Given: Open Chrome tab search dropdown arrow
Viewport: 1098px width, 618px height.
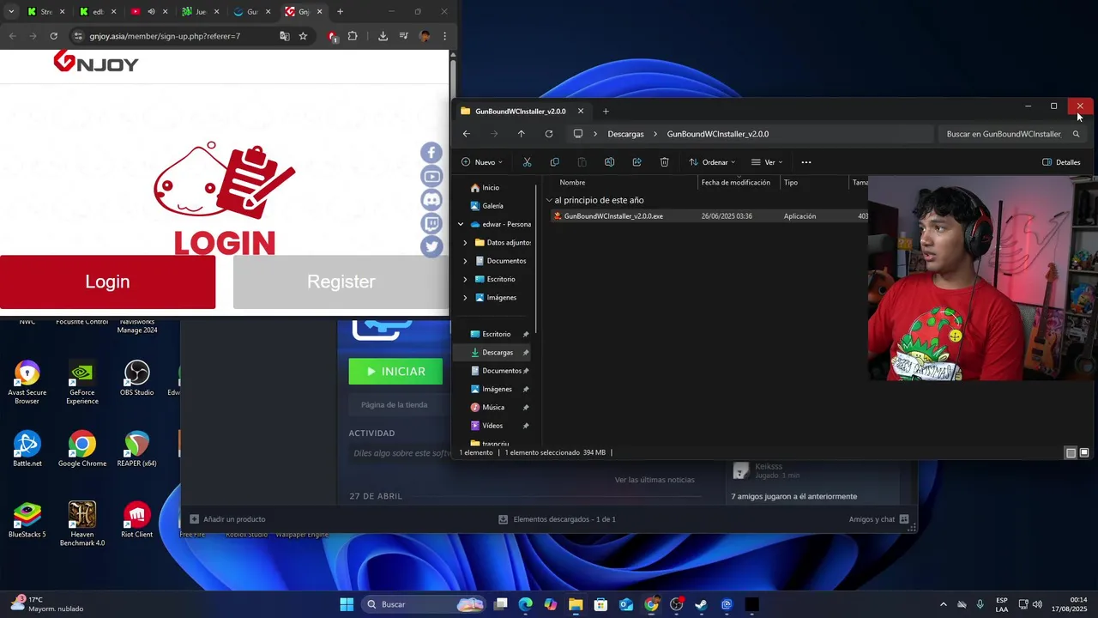Looking at the screenshot, I should click(x=11, y=12).
